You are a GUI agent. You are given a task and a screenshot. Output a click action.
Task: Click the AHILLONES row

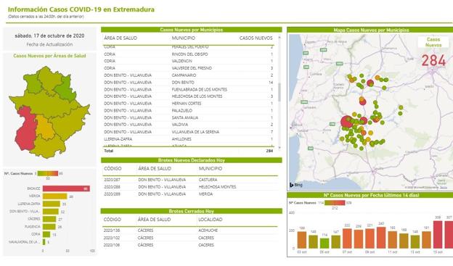click(x=189, y=139)
